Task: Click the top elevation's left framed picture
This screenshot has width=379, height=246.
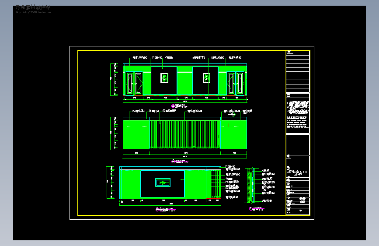Action: point(164,78)
